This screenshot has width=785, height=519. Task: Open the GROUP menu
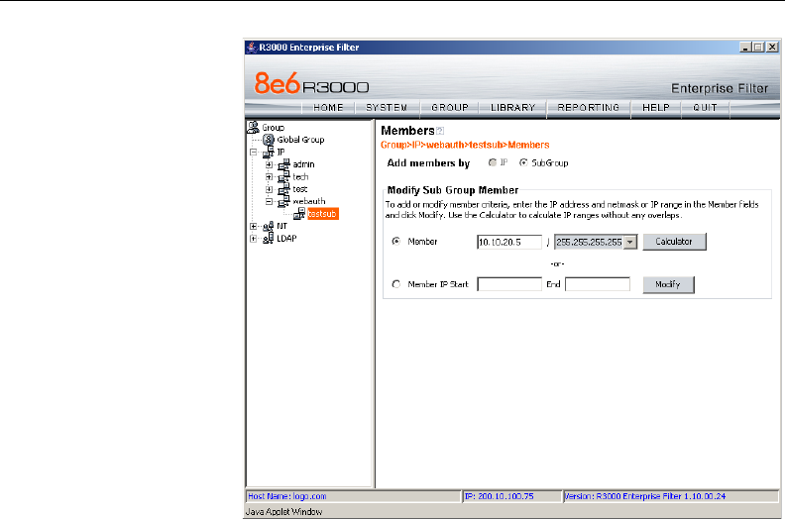click(x=450, y=108)
